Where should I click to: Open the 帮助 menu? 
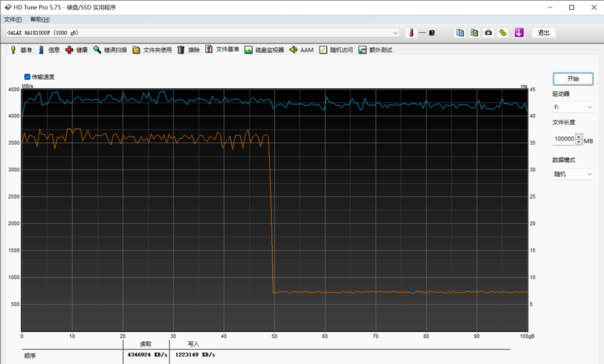tap(40, 19)
